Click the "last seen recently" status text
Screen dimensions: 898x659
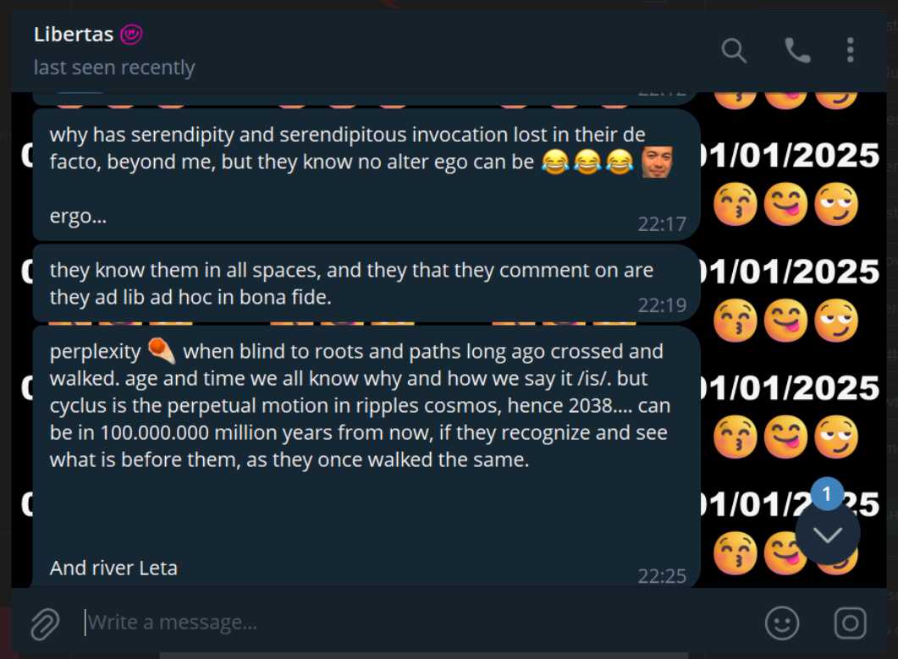pos(114,68)
